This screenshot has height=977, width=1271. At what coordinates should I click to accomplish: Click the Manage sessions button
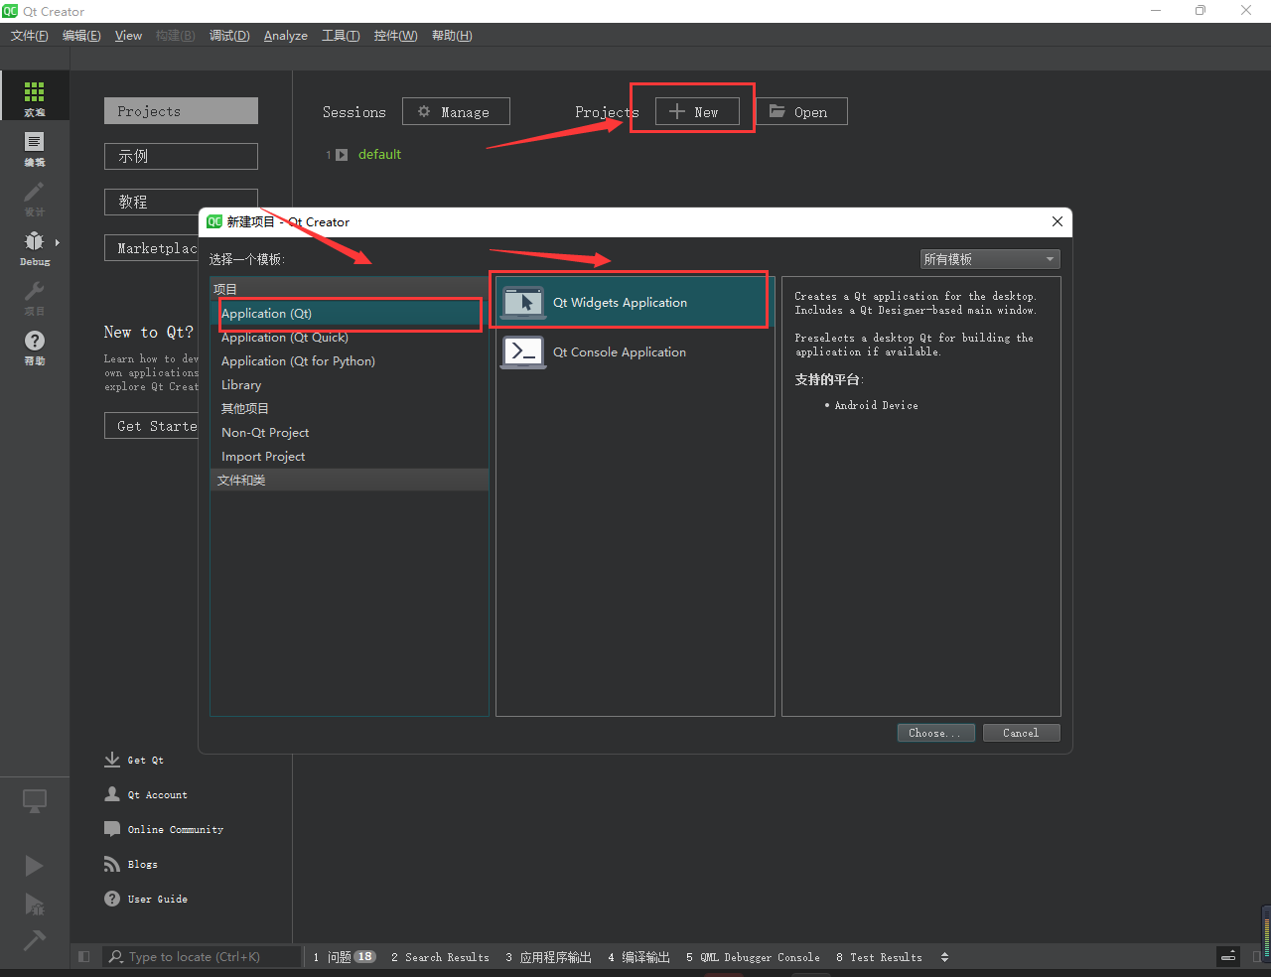click(x=456, y=111)
